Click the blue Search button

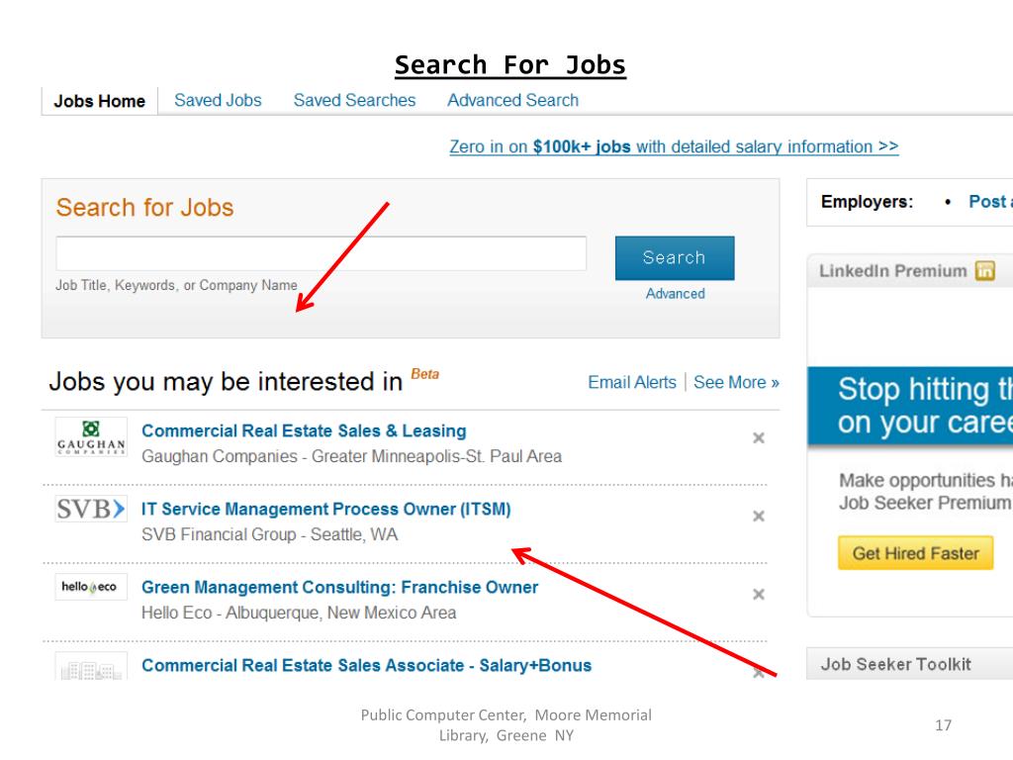pyautogui.click(x=675, y=258)
